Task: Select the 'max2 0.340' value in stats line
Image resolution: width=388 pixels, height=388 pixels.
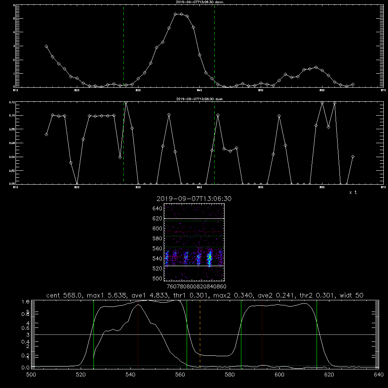Action: (x=233, y=295)
